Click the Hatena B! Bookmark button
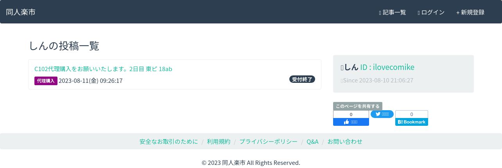502x168 pixels. click(x=412, y=122)
